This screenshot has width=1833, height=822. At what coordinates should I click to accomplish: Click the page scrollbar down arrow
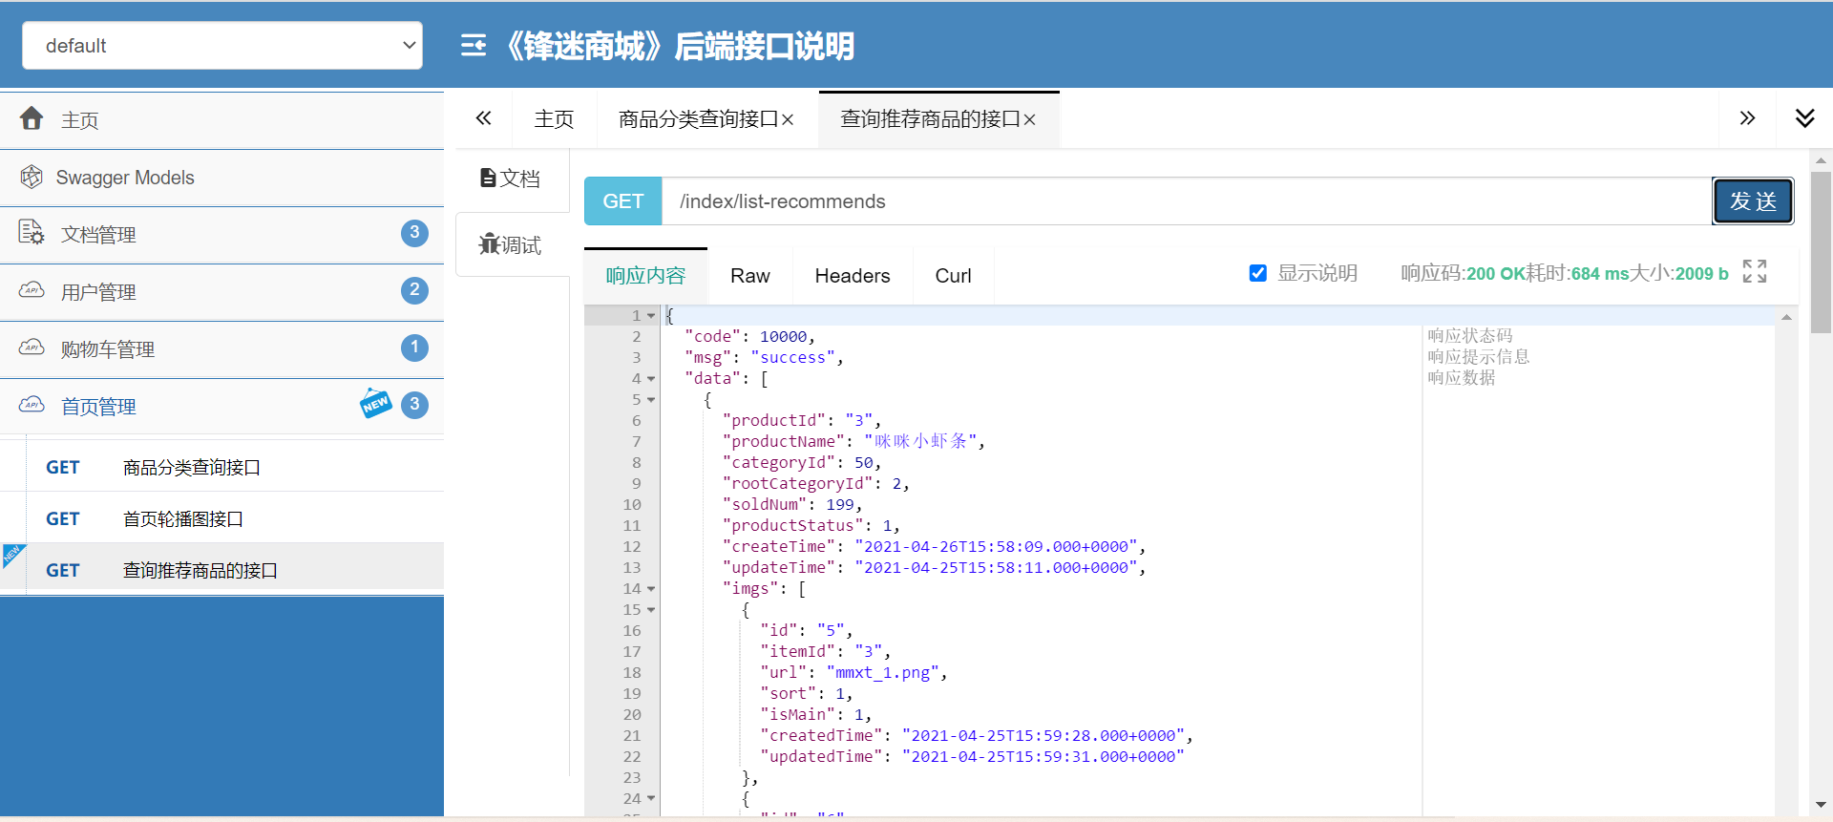[x=1822, y=805]
